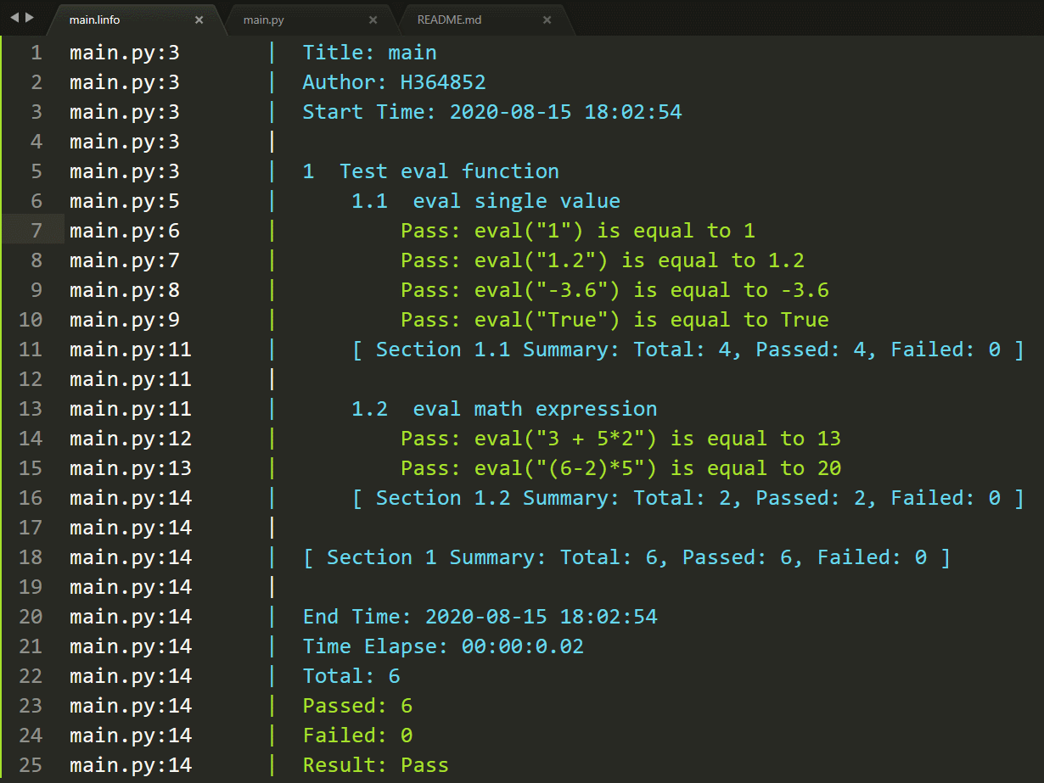Click the '1.2 eval math expression' heading
Image resolution: width=1044 pixels, height=783 pixels.
pyautogui.click(x=504, y=409)
